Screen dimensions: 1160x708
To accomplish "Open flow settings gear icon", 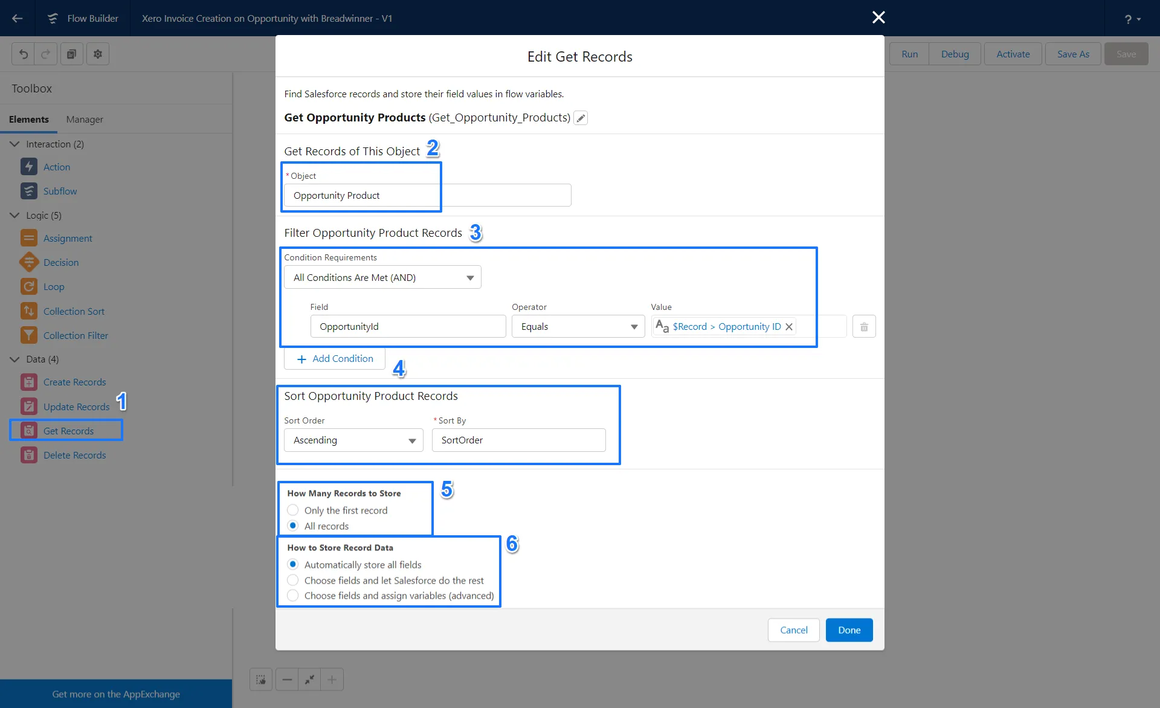I will click(x=98, y=54).
